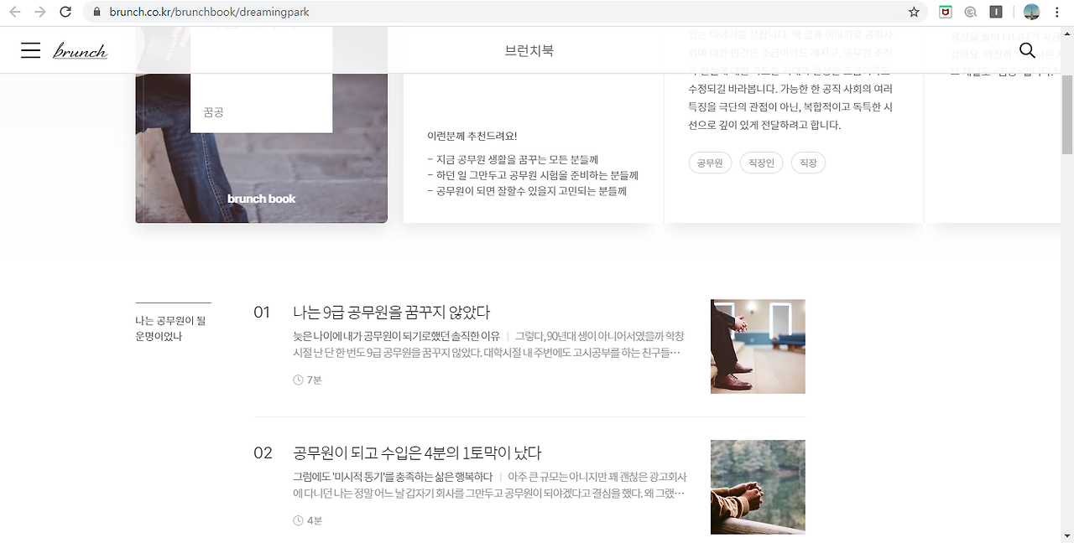Click article number 02
1074x543 pixels.
[263, 453]
